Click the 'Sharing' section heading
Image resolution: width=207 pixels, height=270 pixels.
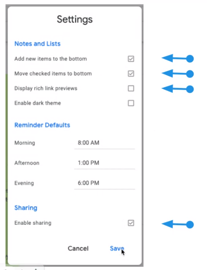(x=26, y=208)
